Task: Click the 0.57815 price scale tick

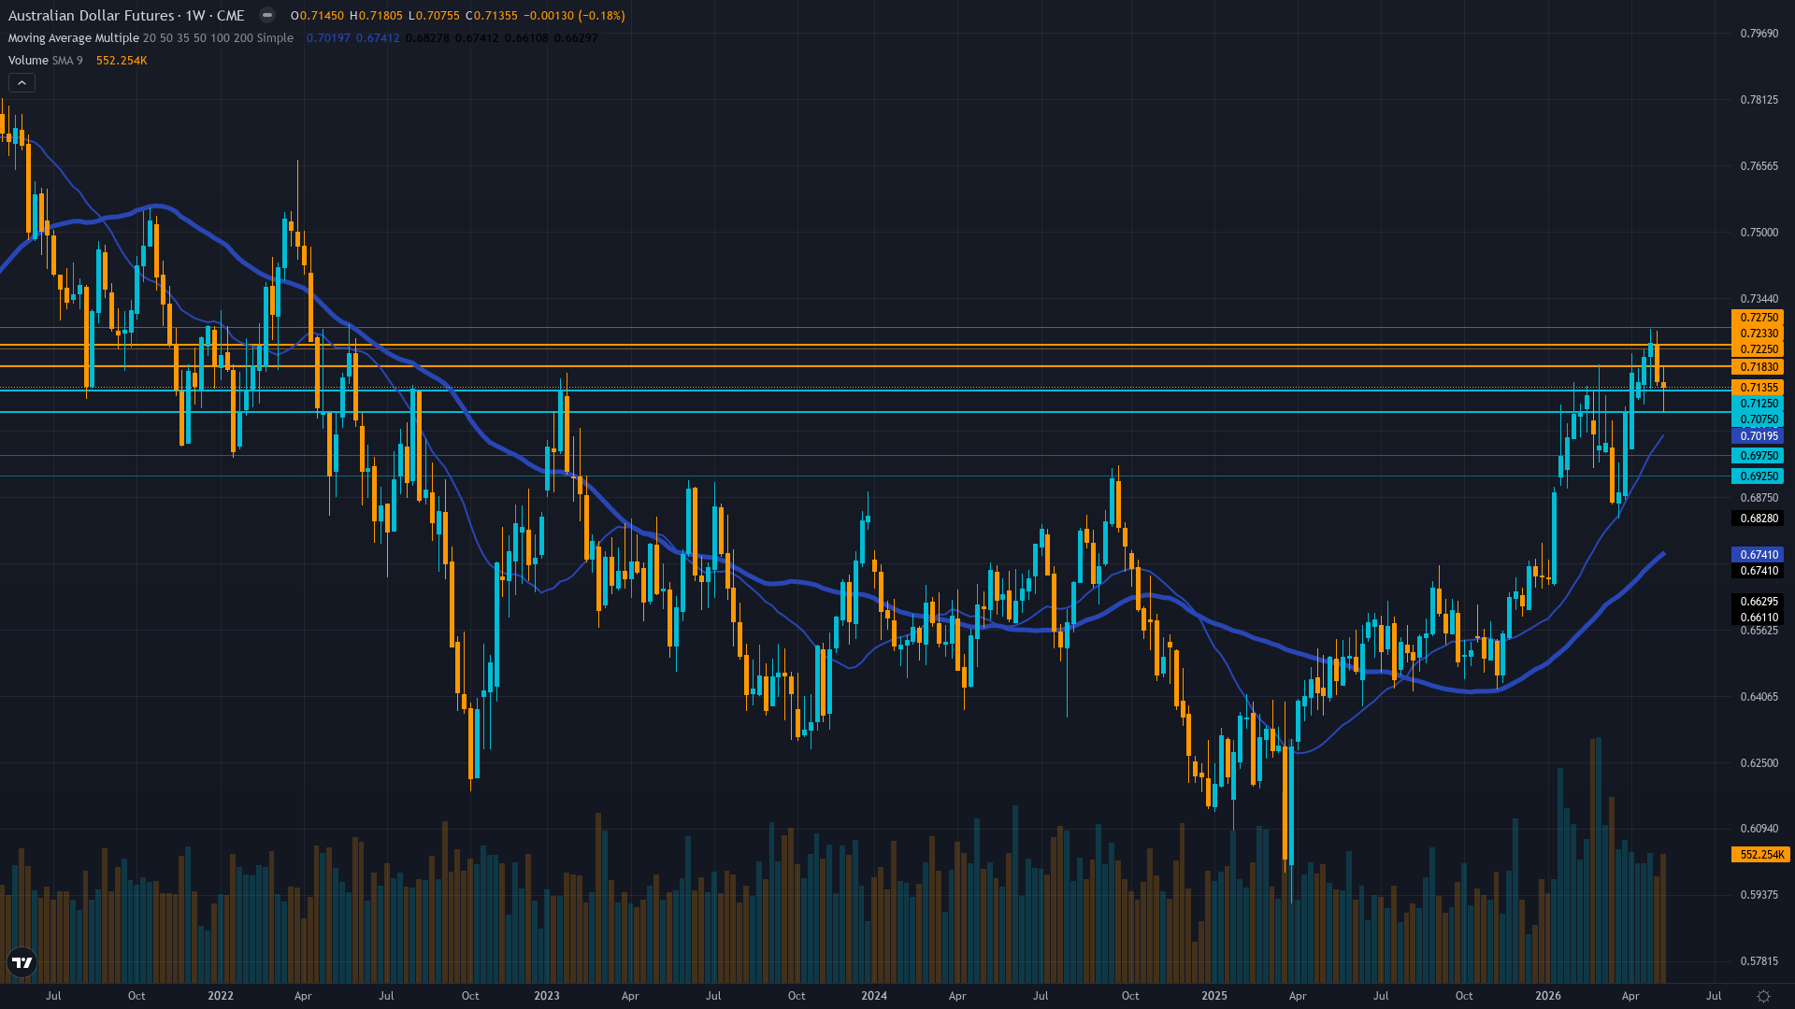Action: tap(1759, 961)
